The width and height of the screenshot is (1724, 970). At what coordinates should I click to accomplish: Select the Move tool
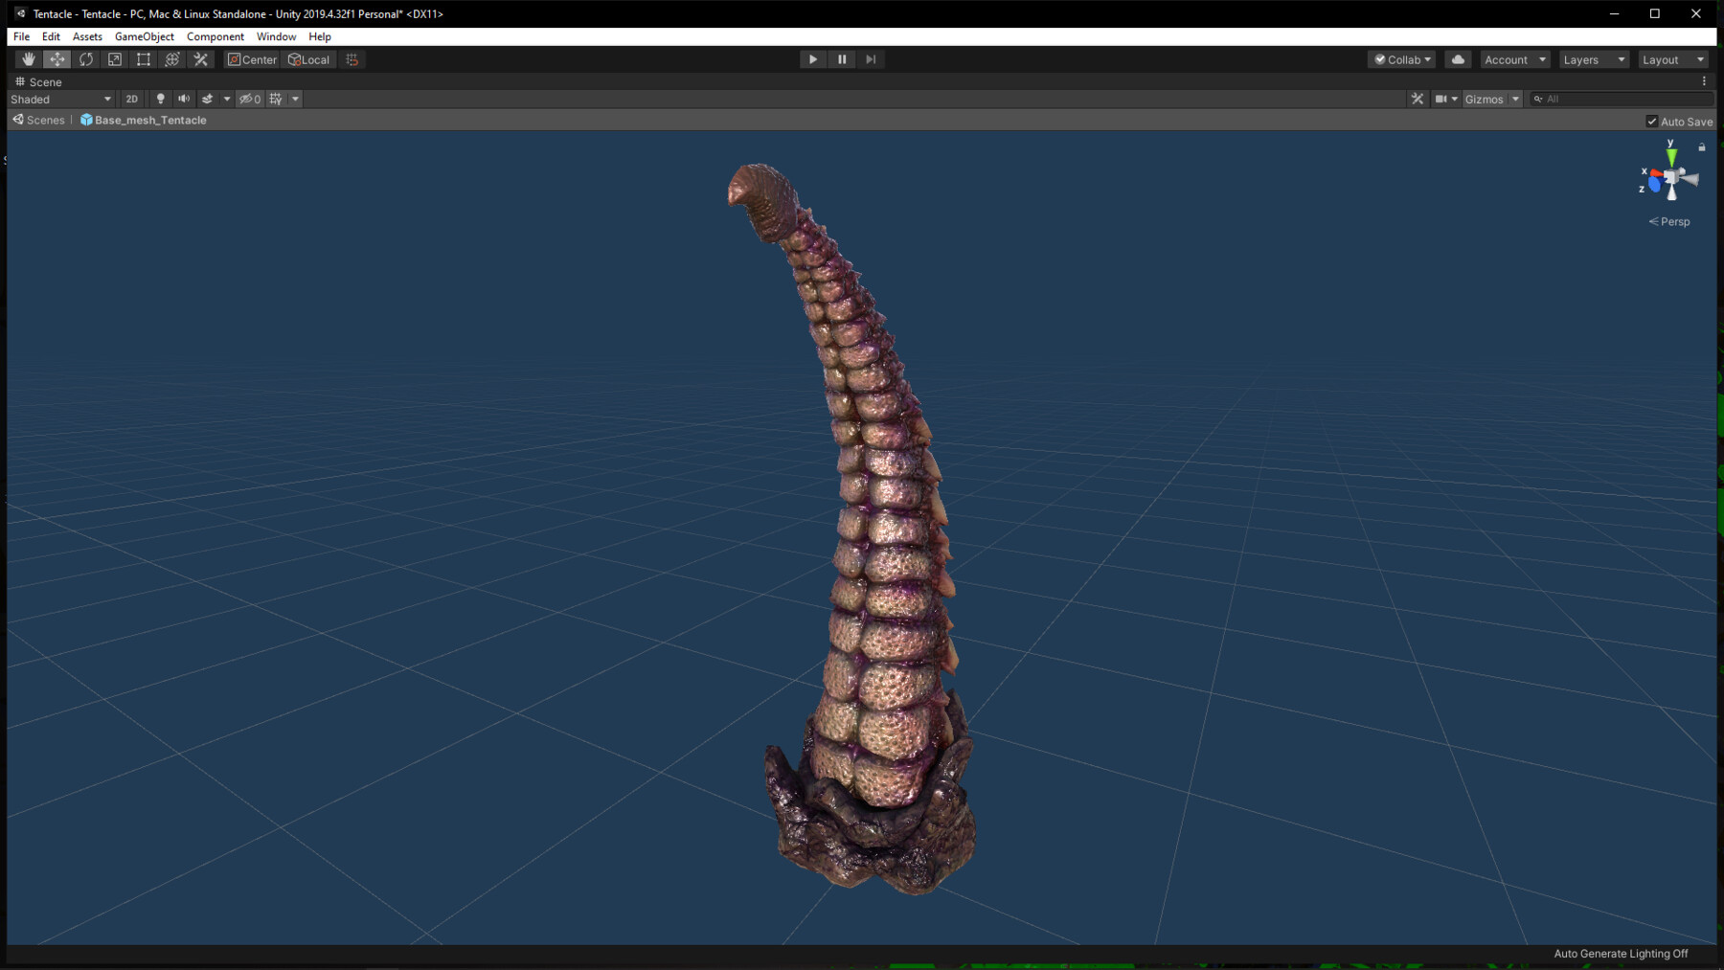click(x=57, y=58)
